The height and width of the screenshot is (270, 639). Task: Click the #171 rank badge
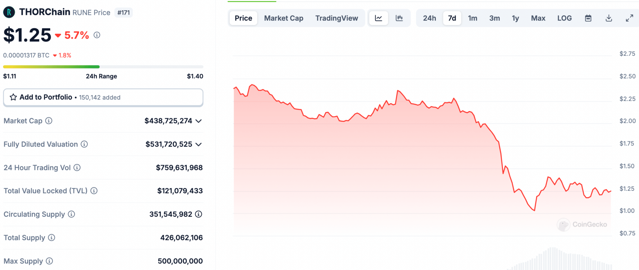tap(124, 12)
